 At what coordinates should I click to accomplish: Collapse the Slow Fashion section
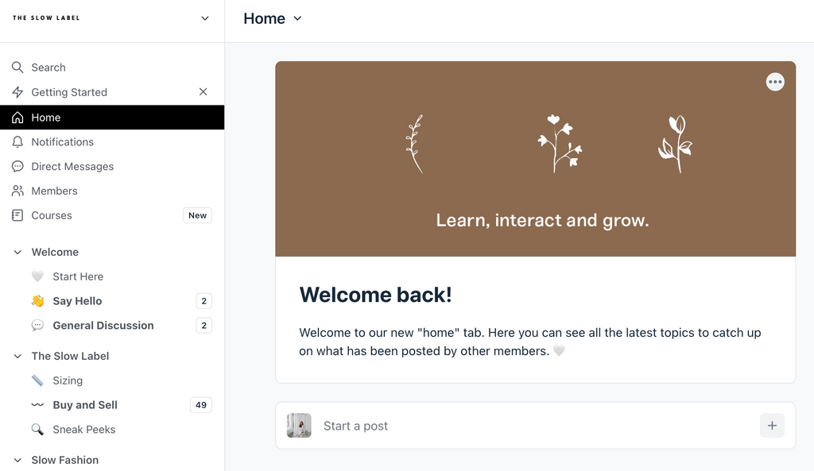tap(17, 460)
